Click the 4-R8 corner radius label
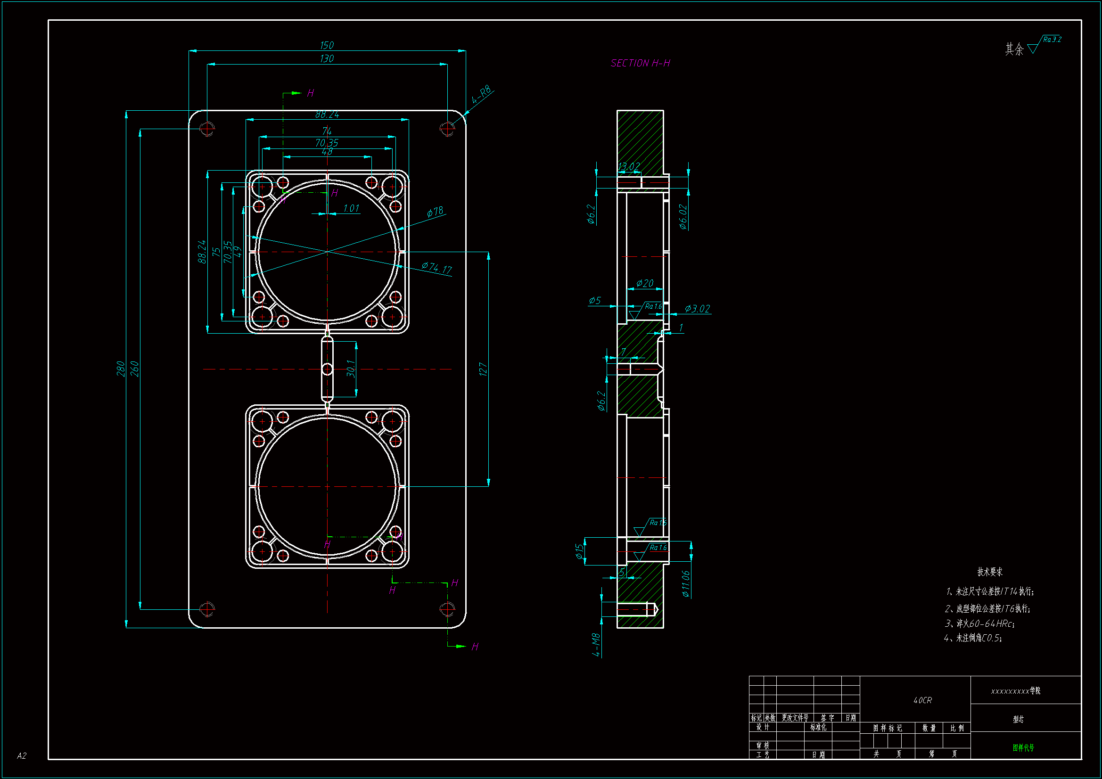The image size is (1102, 779). tap(481, 95)
